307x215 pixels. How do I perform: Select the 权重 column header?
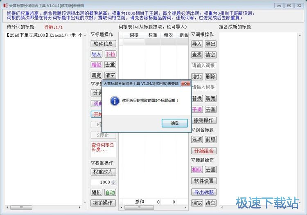(153, 35)
